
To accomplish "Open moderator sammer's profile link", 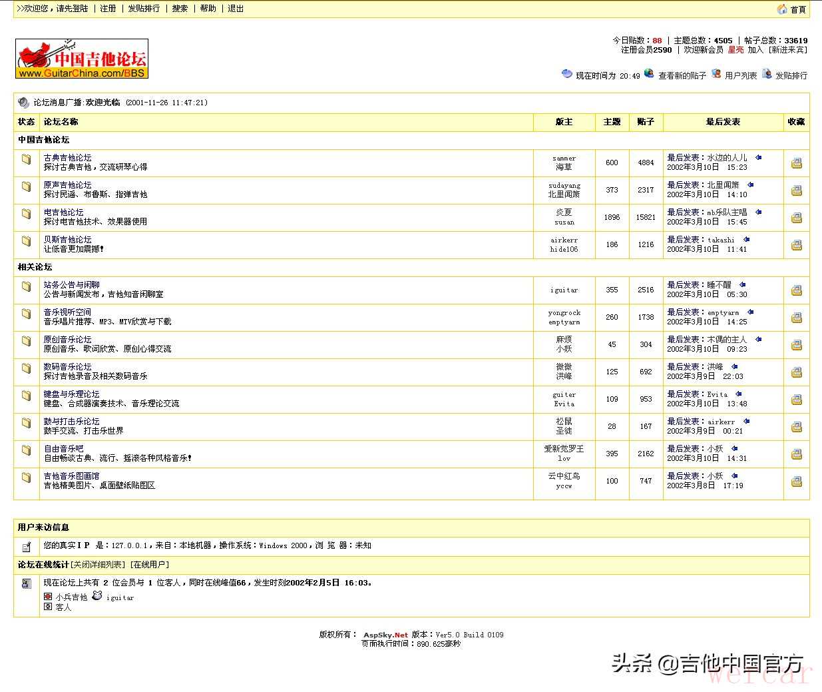I will 564,159.
